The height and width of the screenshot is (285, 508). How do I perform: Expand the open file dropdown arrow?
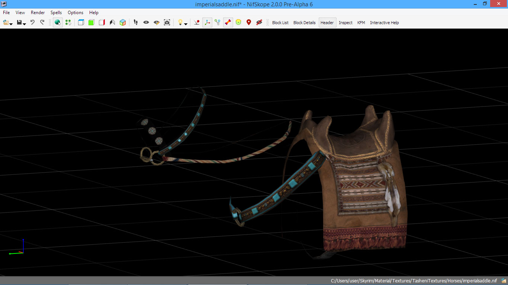tap(11, 24)
